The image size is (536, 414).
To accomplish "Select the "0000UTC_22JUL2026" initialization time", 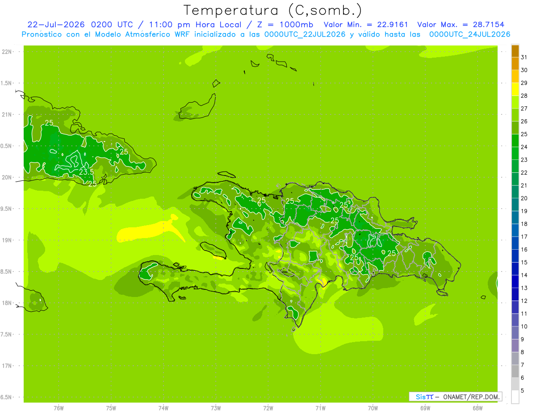I will pyautogui.click(x=305, y=34).
